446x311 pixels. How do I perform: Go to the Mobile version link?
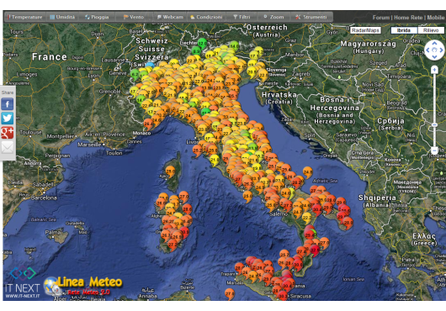coord(435,18)
